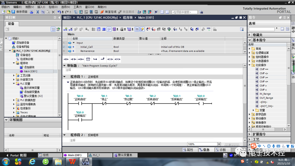The height and width of the screenshot is (166, 295).
Task: Switch to Portal 视图
Action: (x=16, y=155)
